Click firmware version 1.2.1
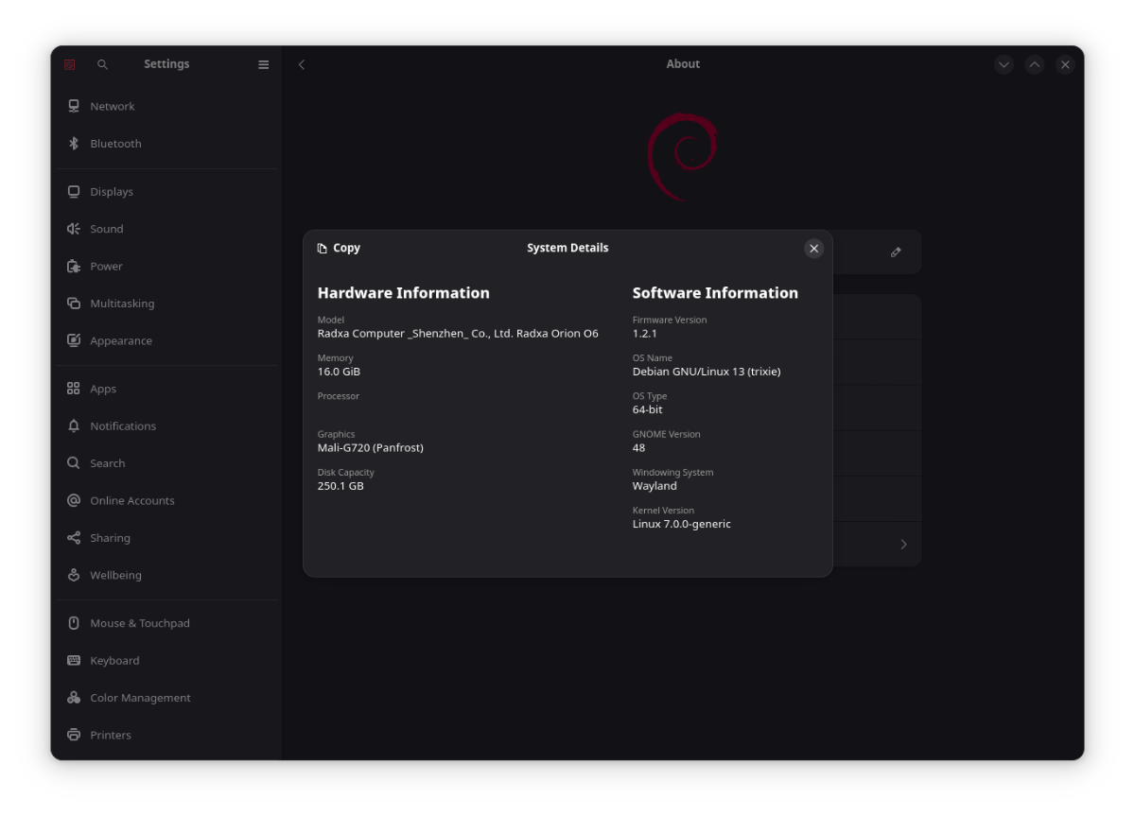Screen dimensions: 1135x816 pyautogui.click(x=644, y=334)
